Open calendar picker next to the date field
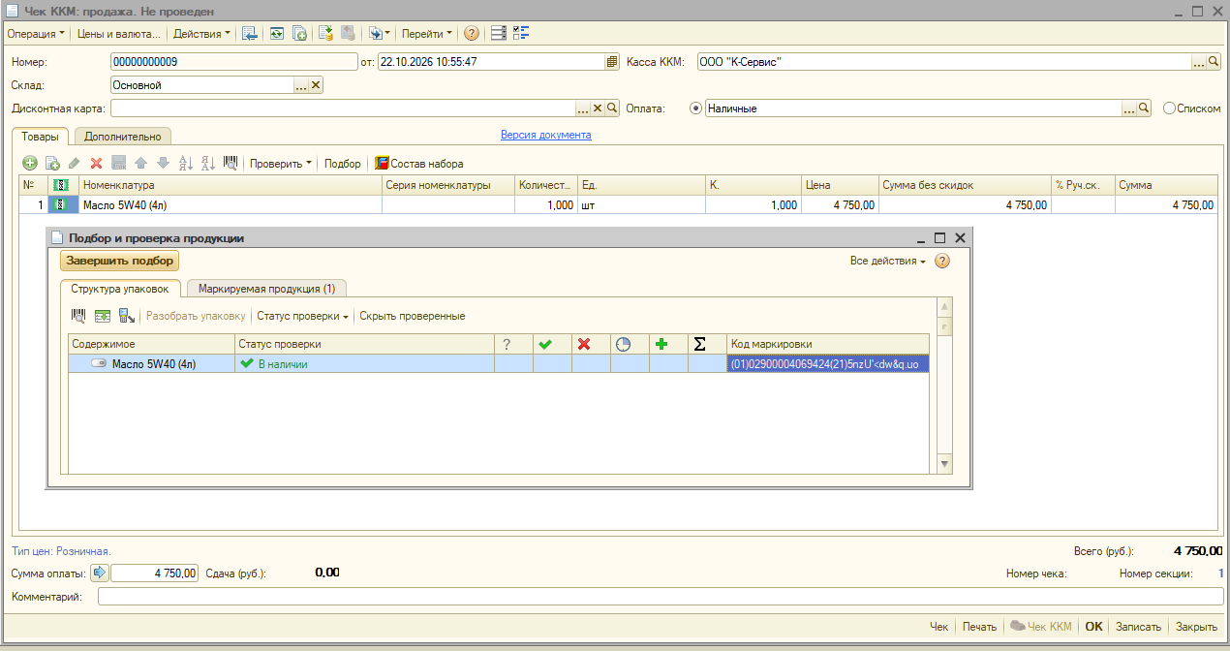 click(x=612, y=62)
